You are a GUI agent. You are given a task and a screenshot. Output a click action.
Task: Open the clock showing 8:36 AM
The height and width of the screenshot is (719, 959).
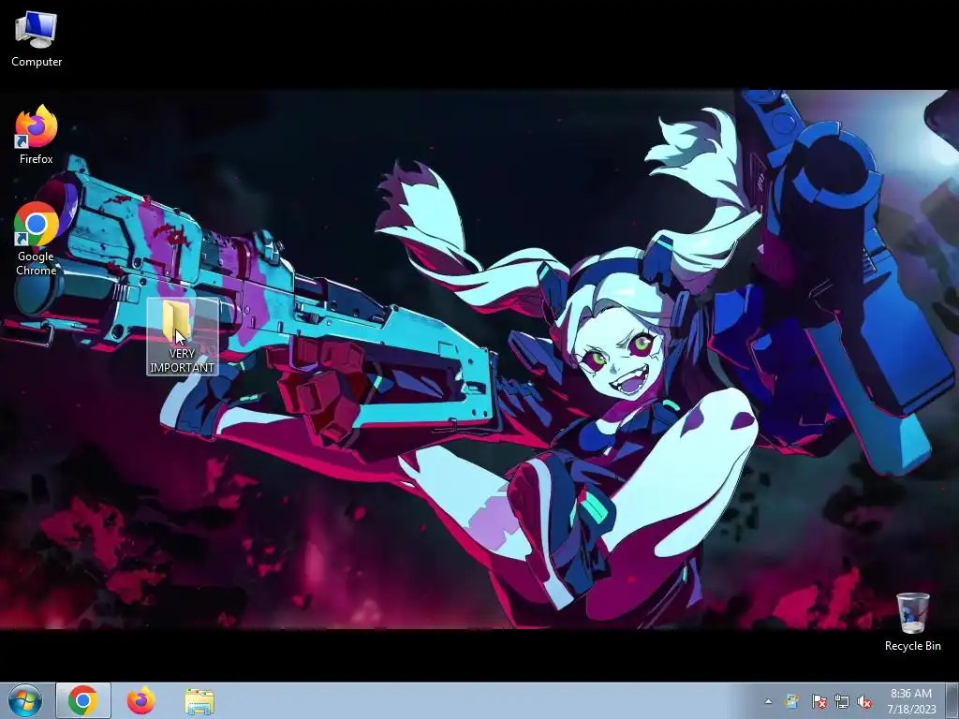tap(911, 701)
